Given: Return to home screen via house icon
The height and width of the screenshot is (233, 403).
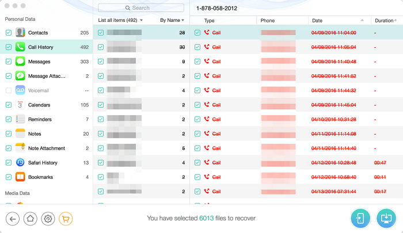Looking at the screenshot, I should 31,219.
